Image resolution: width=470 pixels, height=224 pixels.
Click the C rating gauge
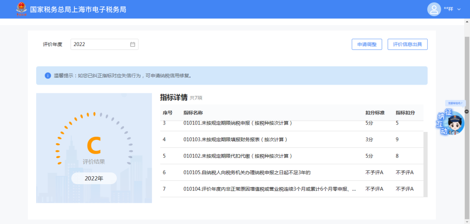coord(94,139)
